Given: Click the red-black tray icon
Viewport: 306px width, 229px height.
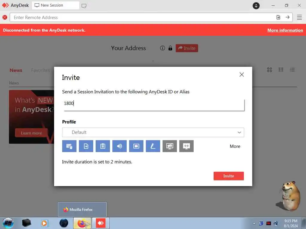Looking at the screenshot, I should click(x=269, y=223).
